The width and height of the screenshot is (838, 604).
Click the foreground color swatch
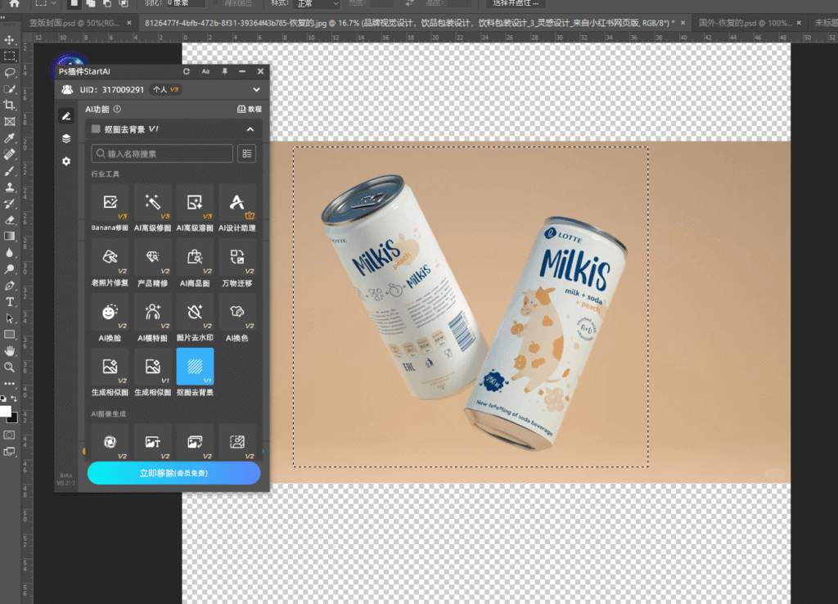tap(5, 410)
